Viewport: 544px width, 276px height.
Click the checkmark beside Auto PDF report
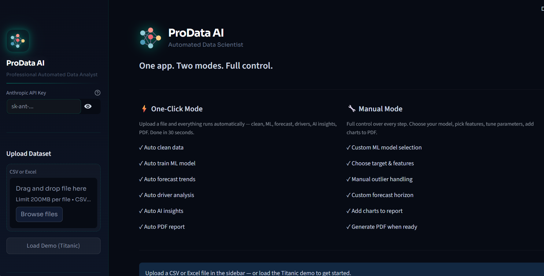140,227
